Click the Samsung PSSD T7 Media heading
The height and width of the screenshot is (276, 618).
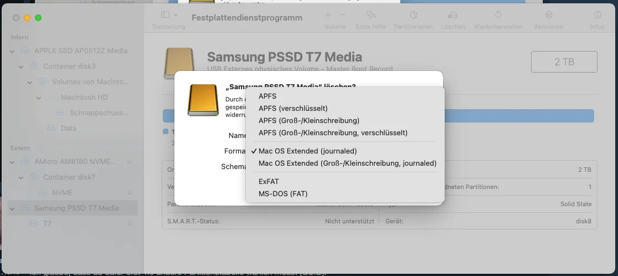coord(284,57)
